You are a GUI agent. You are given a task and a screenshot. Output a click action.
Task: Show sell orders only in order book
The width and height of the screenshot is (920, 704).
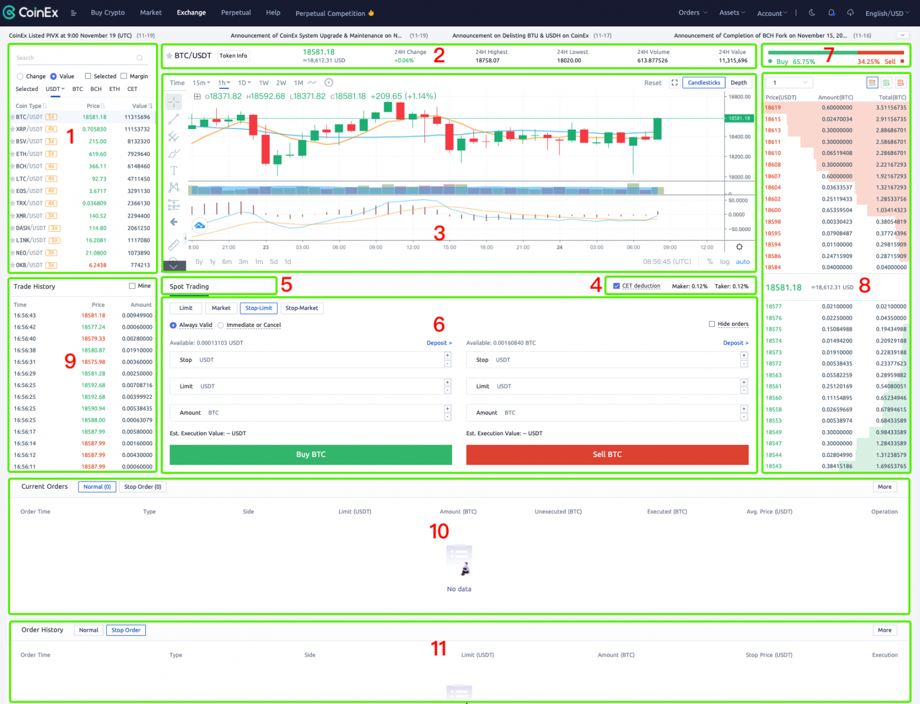(900, 83)
